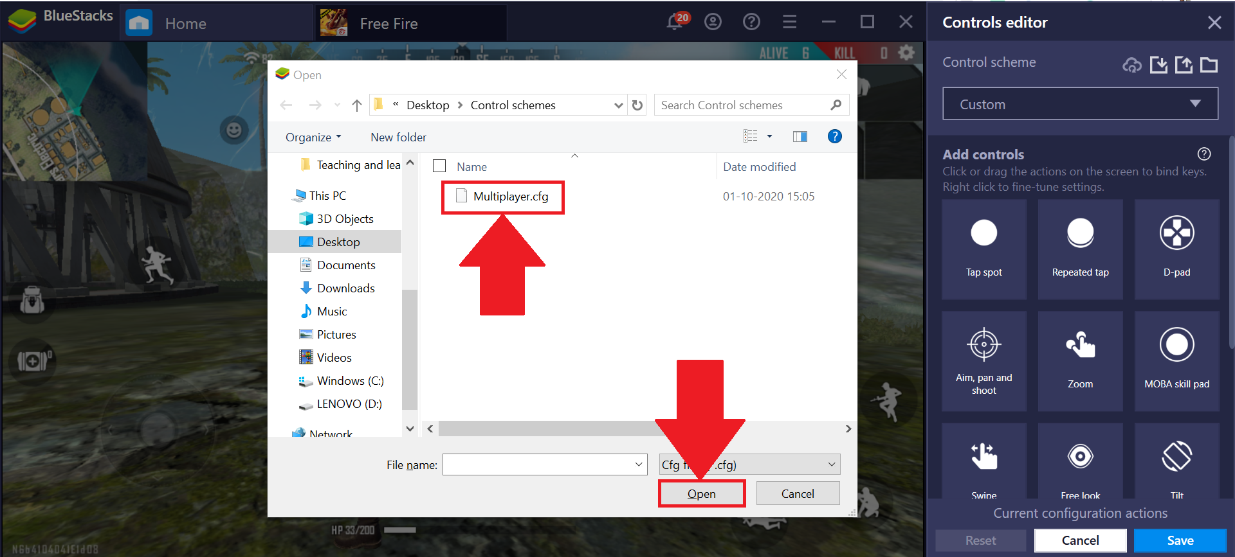The width and height of the screenshot is (1235, 557).
Task: Open recent locations dropdown arrow
Action: [x=337, y=105]
